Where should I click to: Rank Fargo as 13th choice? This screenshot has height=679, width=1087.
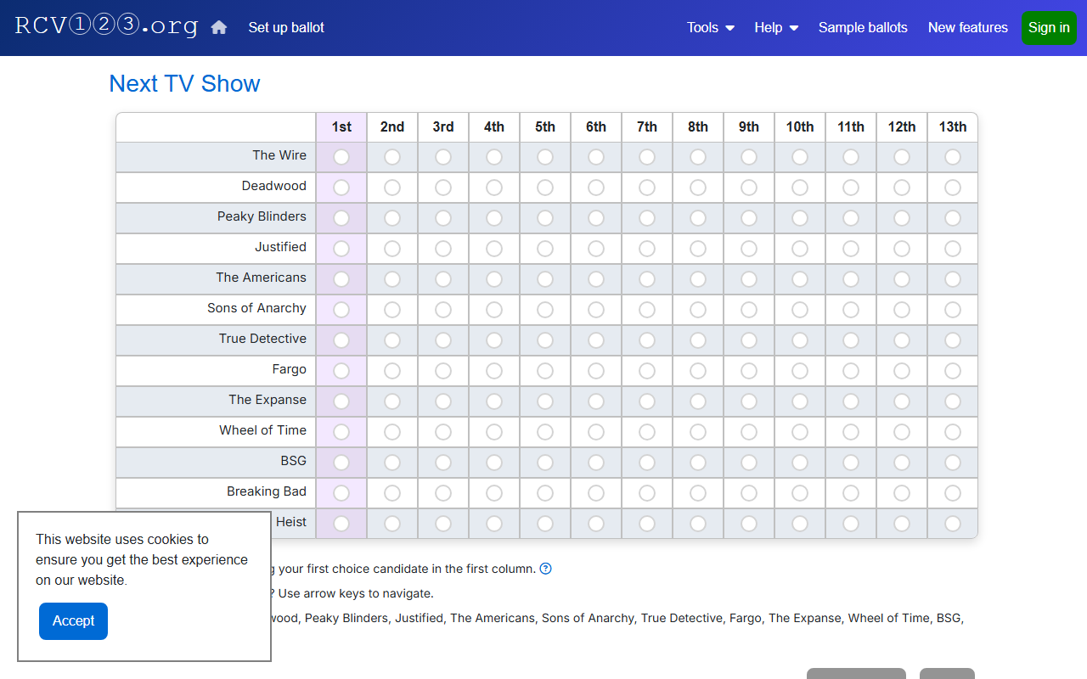[x=953, y=371]
